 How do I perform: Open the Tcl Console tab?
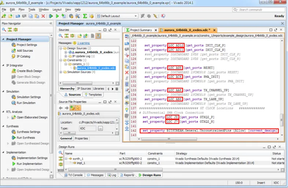[x=74, y=175]
